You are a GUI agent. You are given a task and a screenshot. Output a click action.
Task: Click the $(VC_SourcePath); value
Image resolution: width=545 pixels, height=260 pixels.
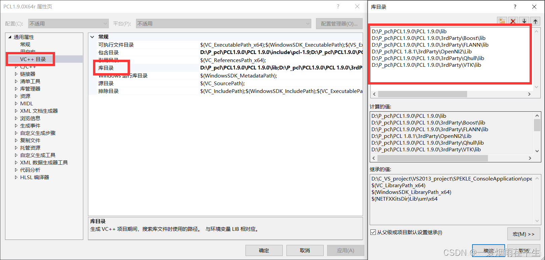tap(222, 83)
